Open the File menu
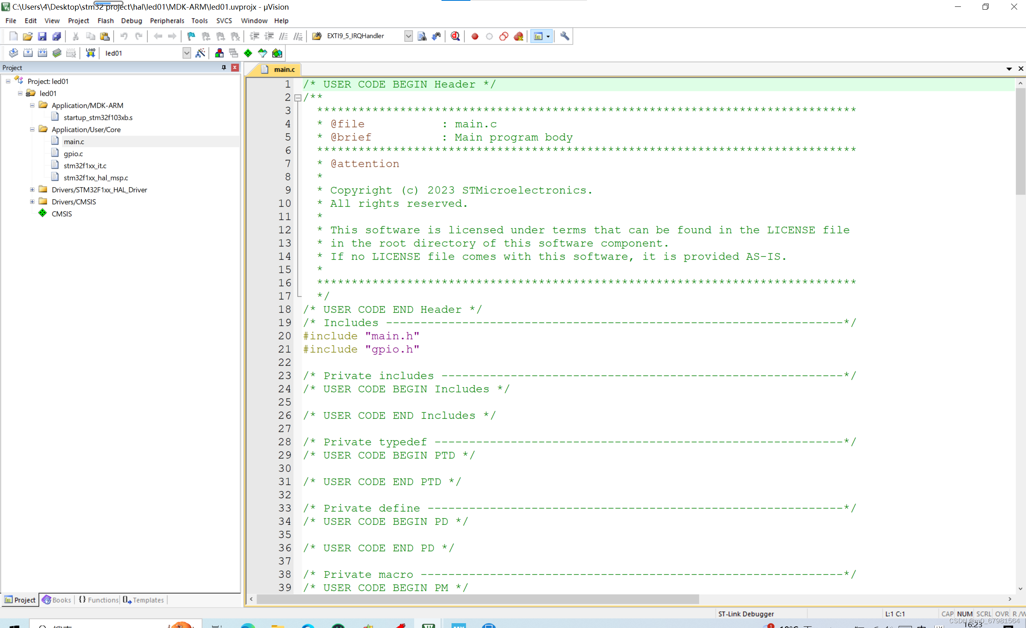 11,20
